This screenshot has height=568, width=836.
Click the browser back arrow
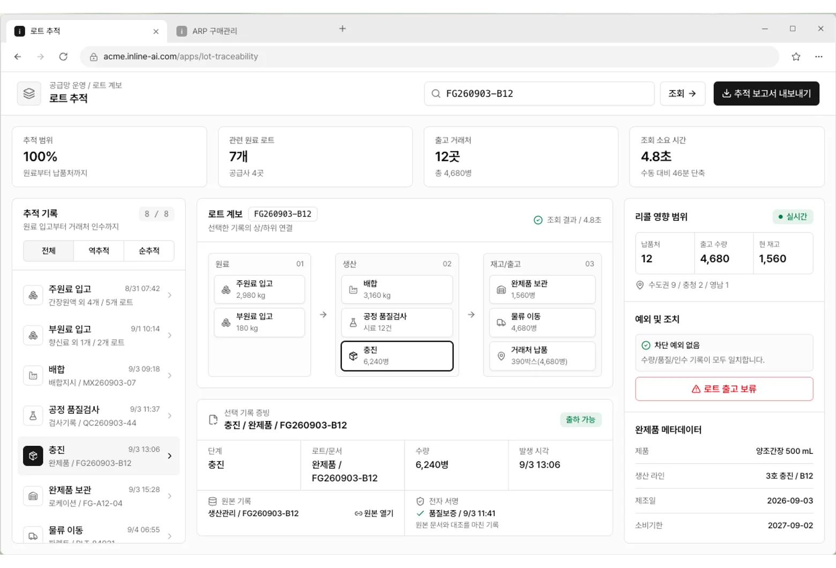(x=18, y=56)
